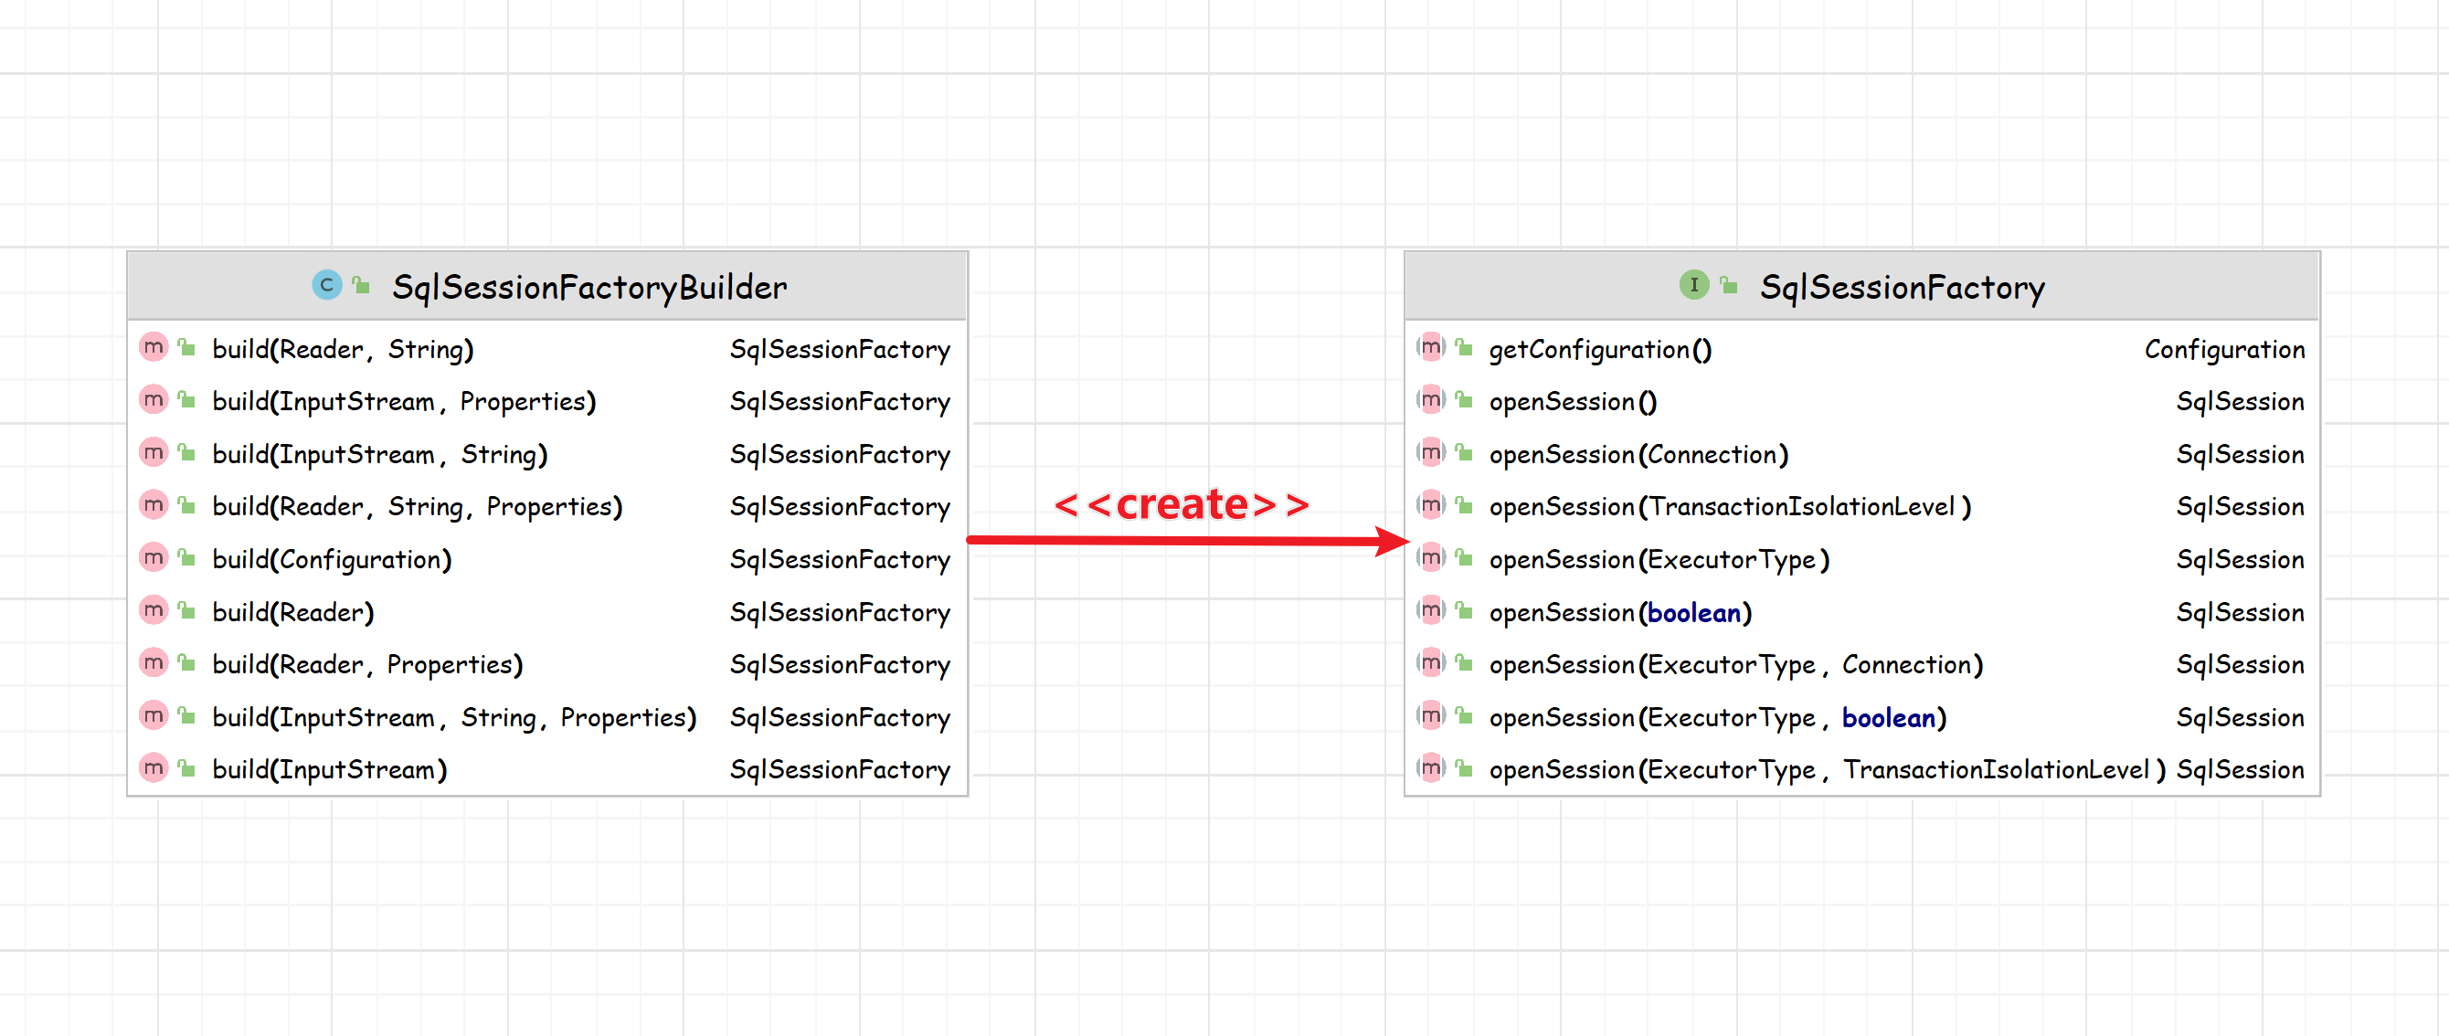Click the green lock icon next to build(Reader)
The height and width of the screenshot is (1036, 2449).
pyautogui.click(x=187, y=611)
